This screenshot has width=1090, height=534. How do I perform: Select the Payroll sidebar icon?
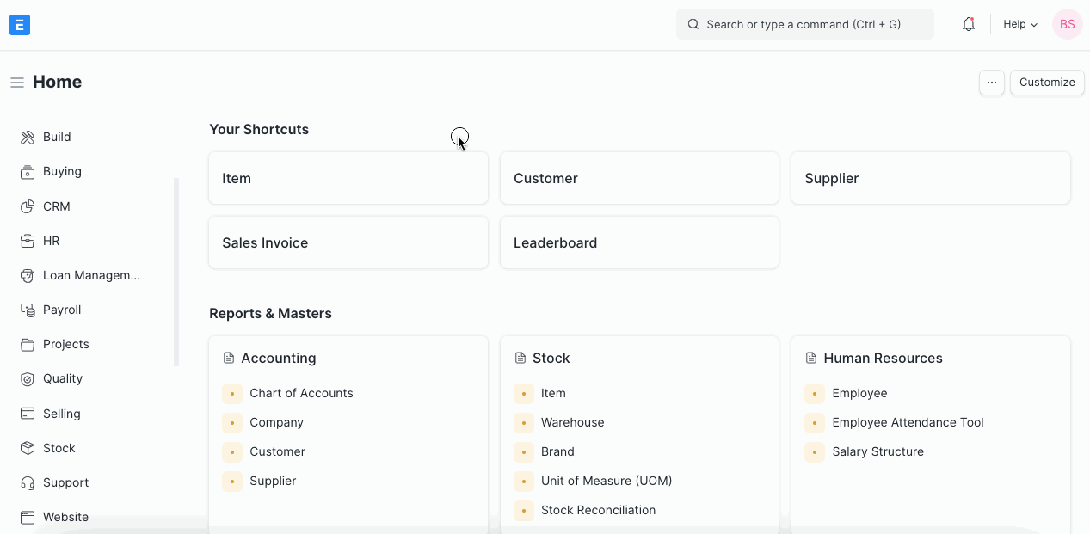click(28, 310)
